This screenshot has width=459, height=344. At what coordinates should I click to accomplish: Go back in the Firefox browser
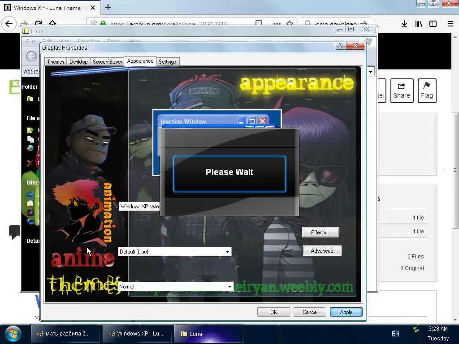click(x=9, y=24)
